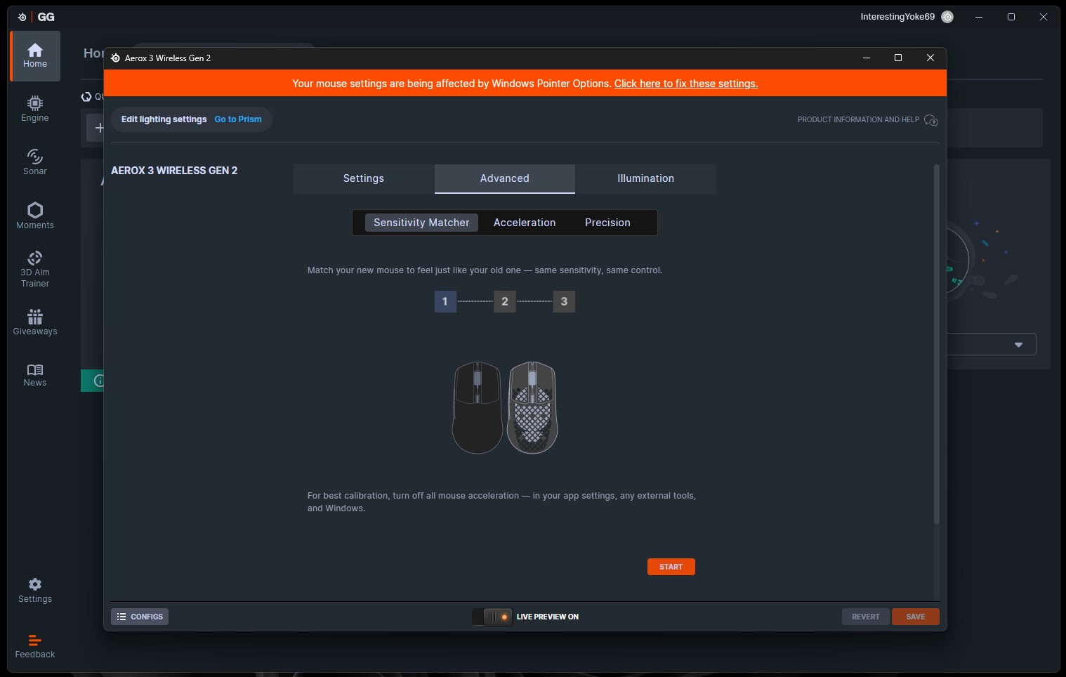Select the Acceleration sub-tab

(x=524, y=223)
